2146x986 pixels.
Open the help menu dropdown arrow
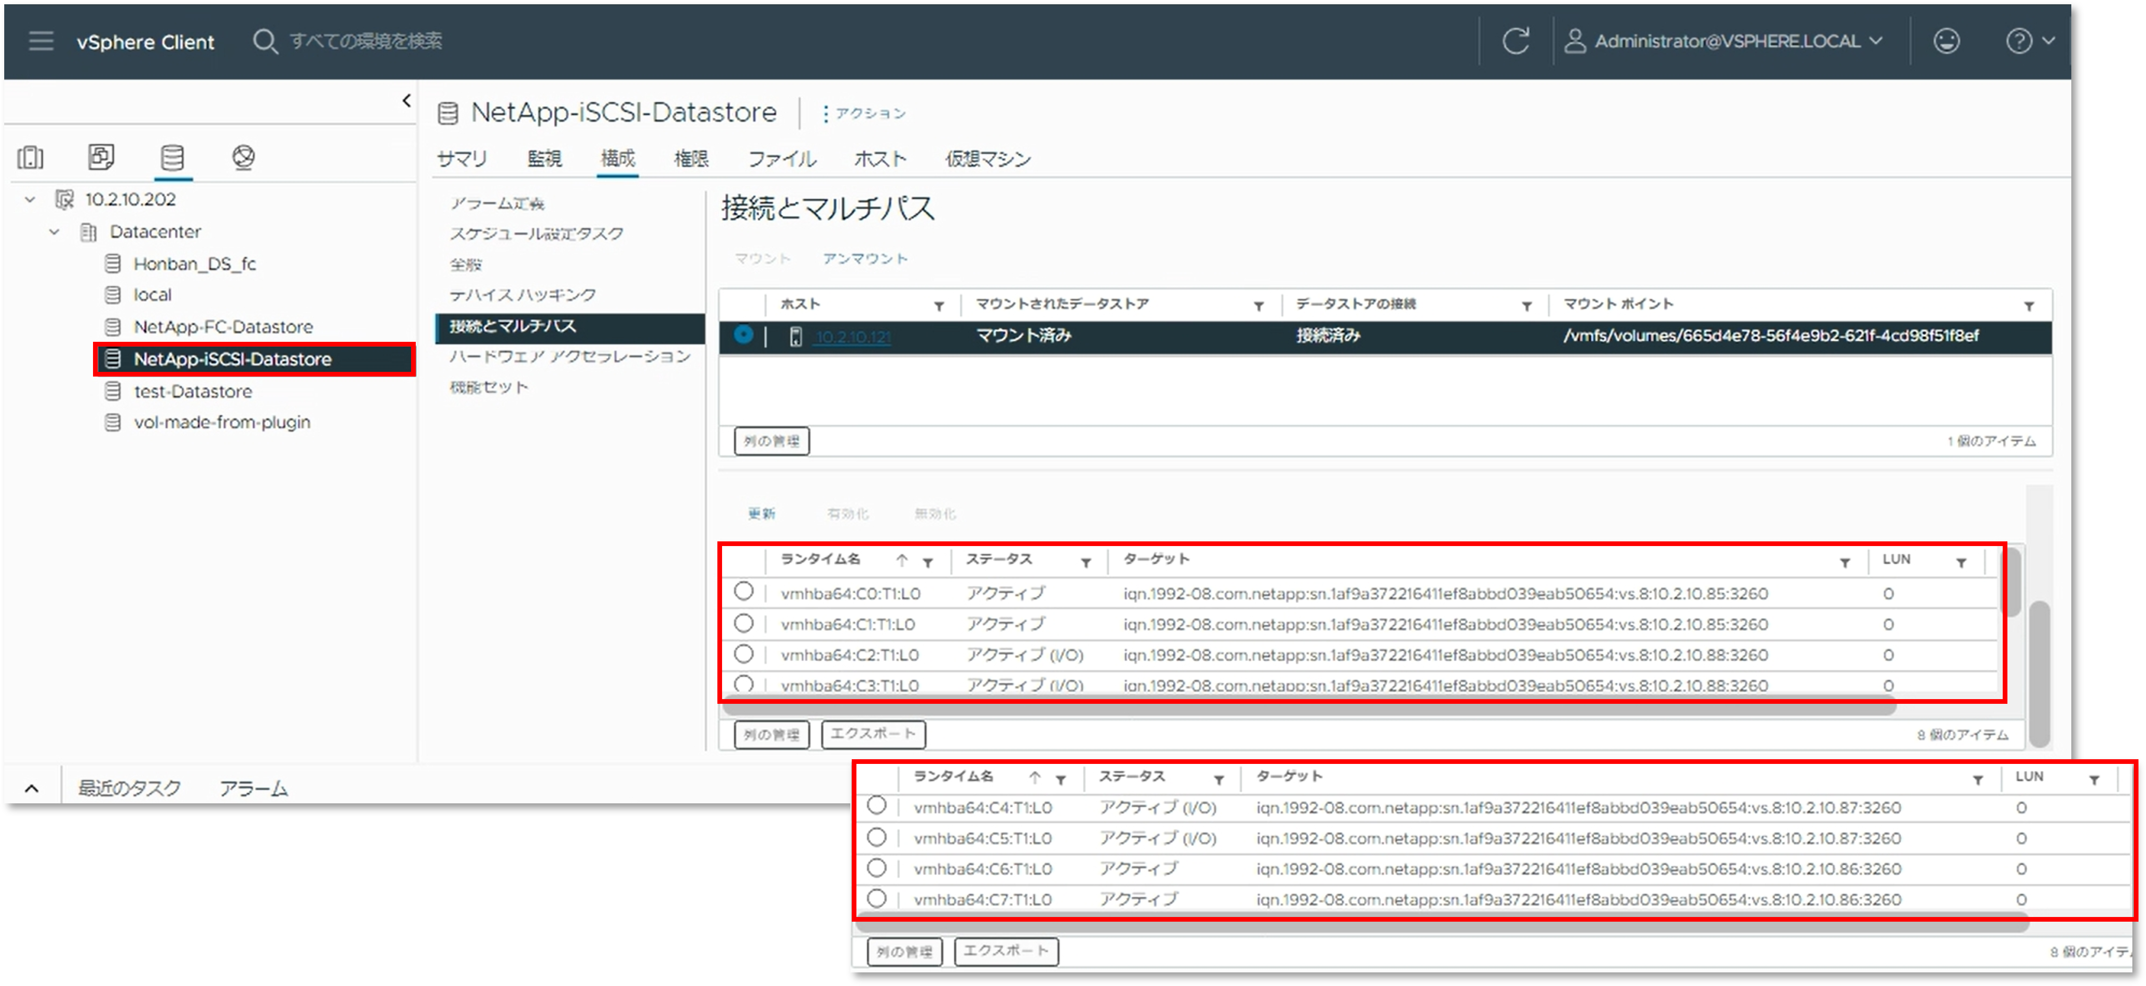point(2049,40)
